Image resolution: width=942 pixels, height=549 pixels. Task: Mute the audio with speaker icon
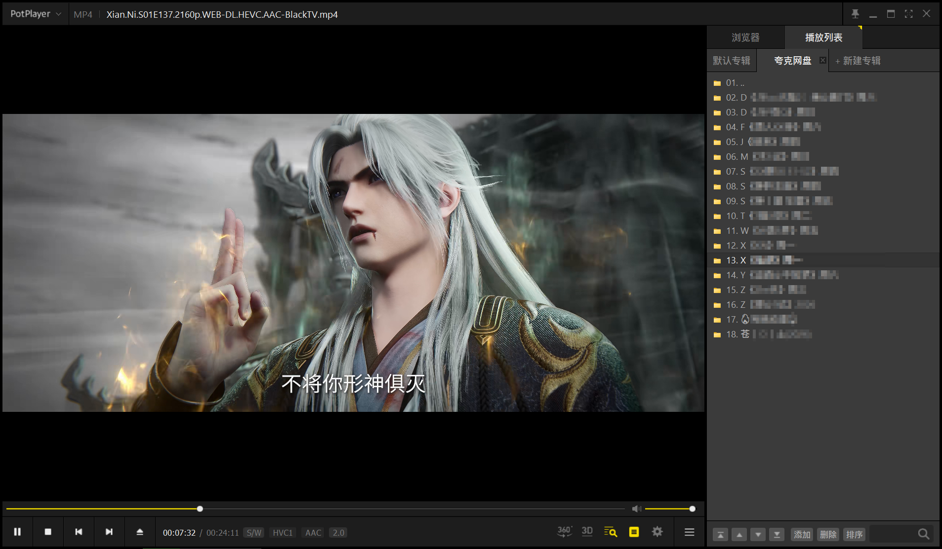coord(637,509)
